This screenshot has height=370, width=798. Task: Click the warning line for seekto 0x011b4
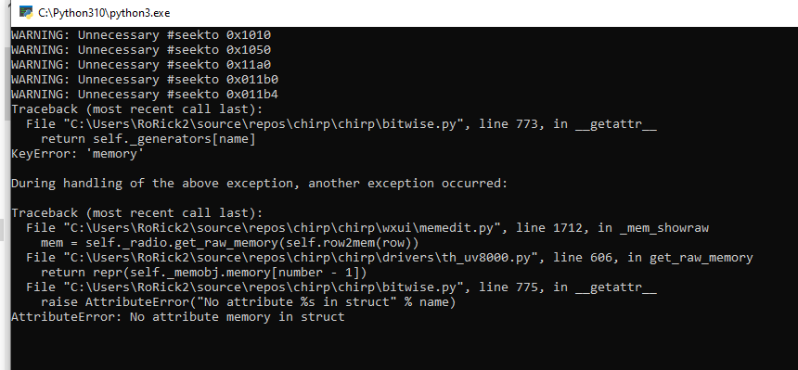(145, 95)
